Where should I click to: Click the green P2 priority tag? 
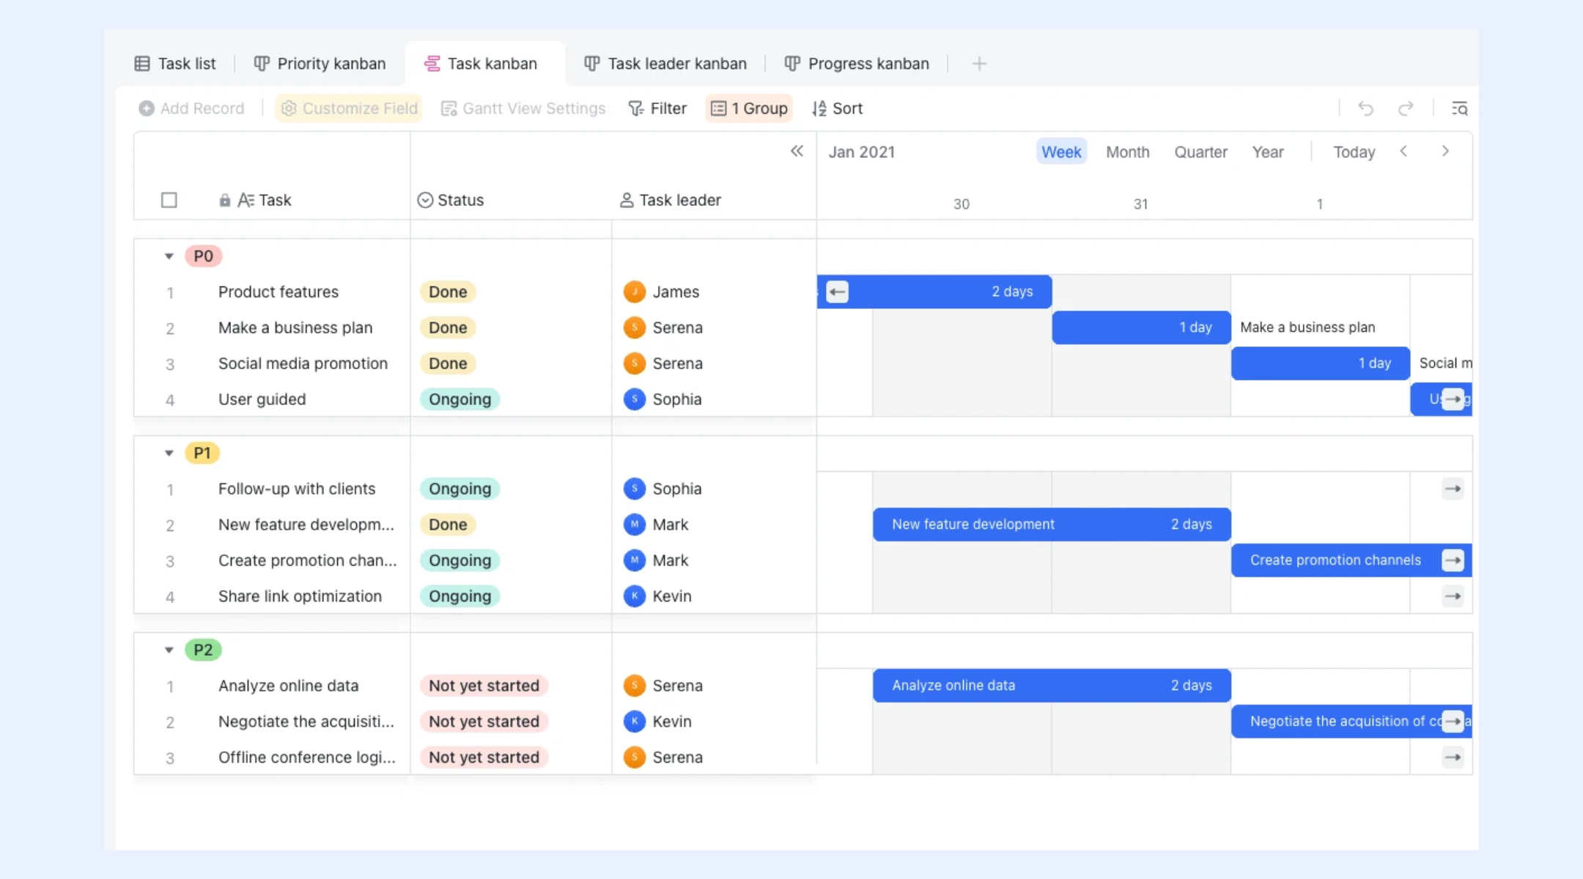click(203, 650)
